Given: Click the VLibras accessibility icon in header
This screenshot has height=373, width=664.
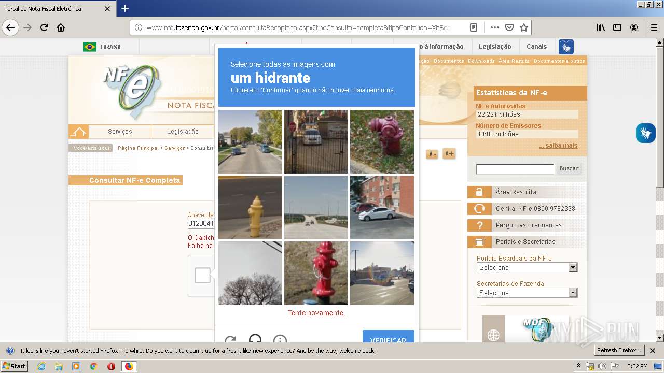Looking at the screenshot, I should pyautogui.click(x=566, y=47).
